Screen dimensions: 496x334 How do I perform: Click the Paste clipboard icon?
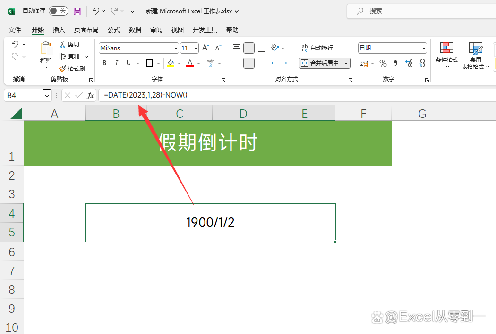tap(46, 48)
